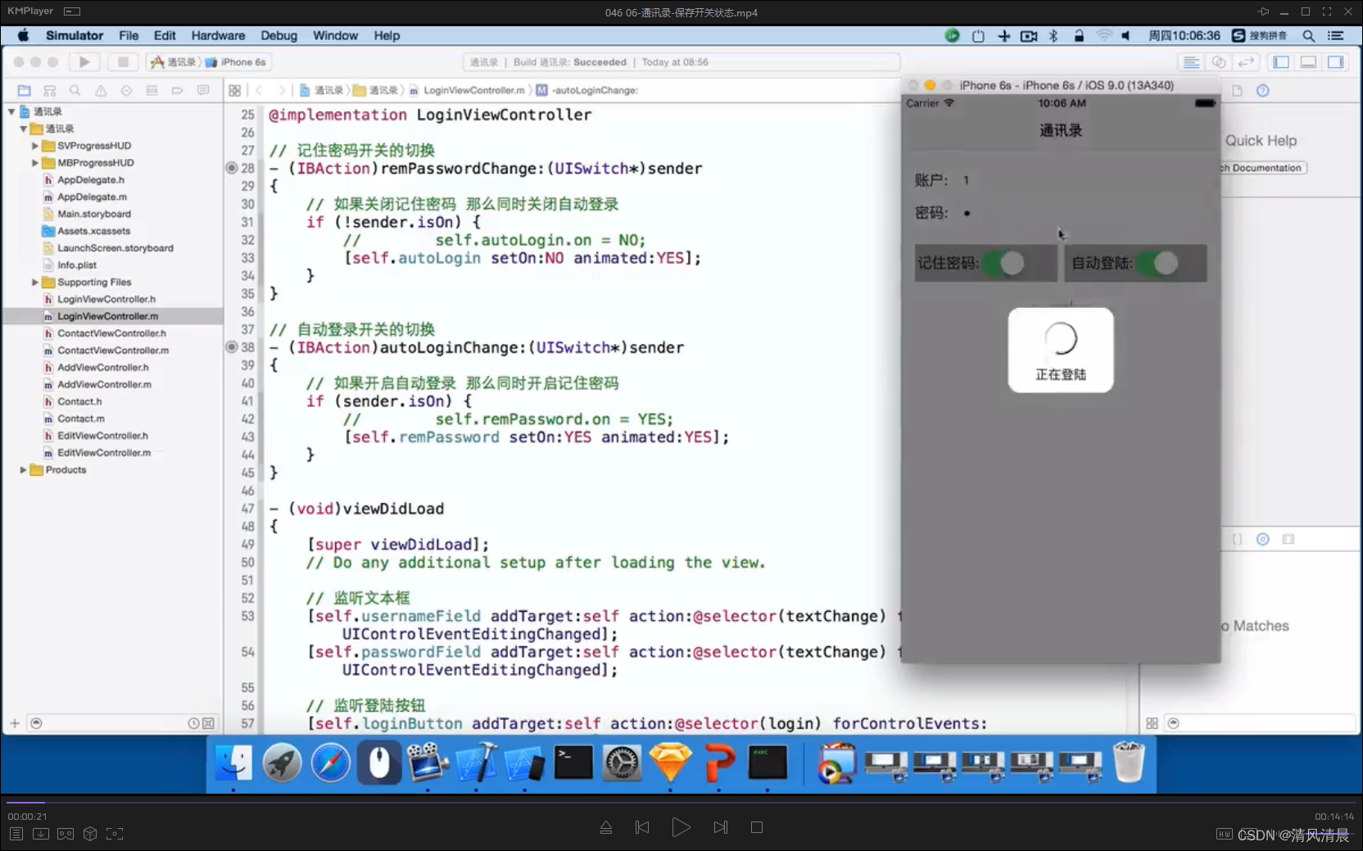This screenshot has width=1363, height=851.
Task: Open Spotlight search in menu bar
Action: coord(1309,36)
